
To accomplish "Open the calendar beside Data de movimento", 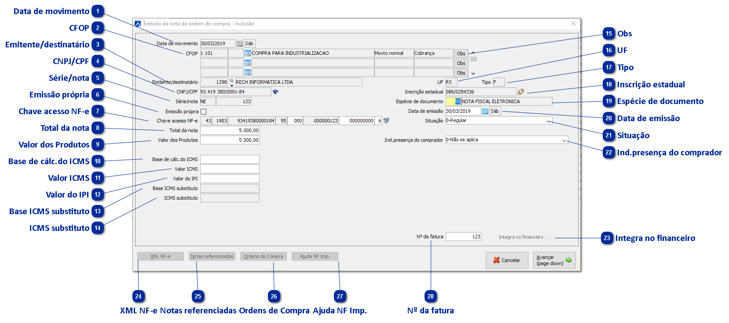I will click(x=239, y=43).
